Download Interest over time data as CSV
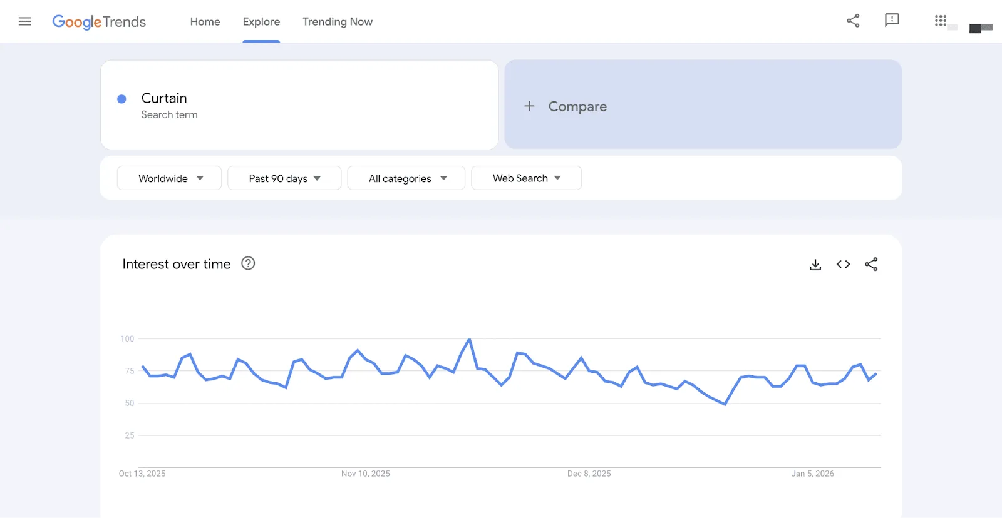Viewport: 1002px width, 518px height. pos(815,265)
